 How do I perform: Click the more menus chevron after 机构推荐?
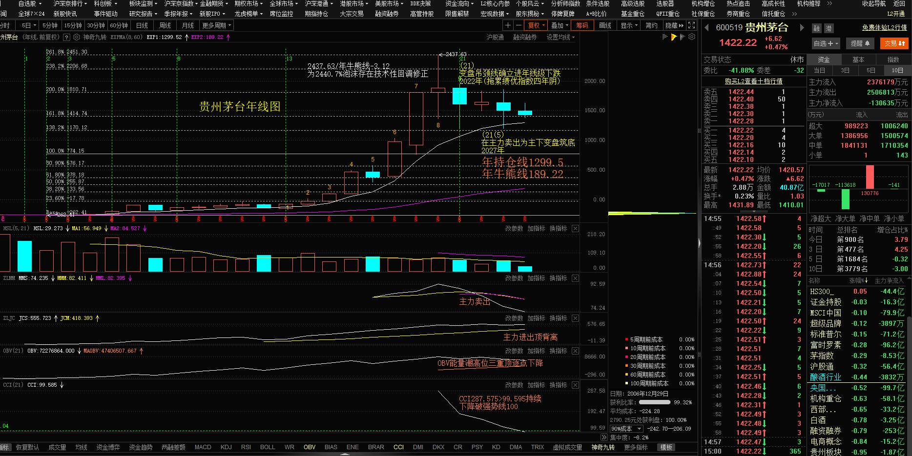[829, 3]
